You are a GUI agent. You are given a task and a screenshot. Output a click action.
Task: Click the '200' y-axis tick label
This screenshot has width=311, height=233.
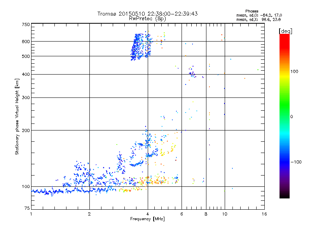(x=26, y=130)
